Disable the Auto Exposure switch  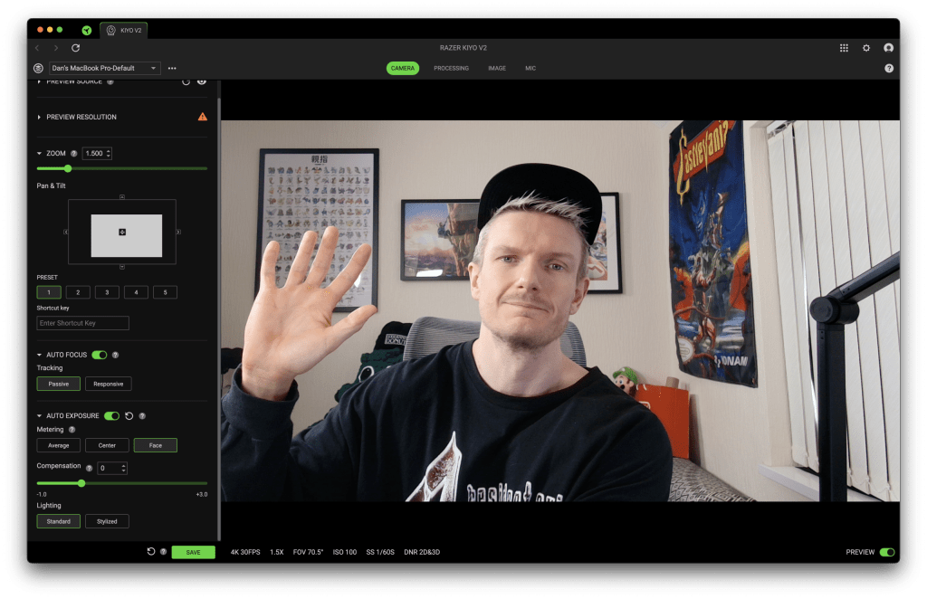(111, 416)
